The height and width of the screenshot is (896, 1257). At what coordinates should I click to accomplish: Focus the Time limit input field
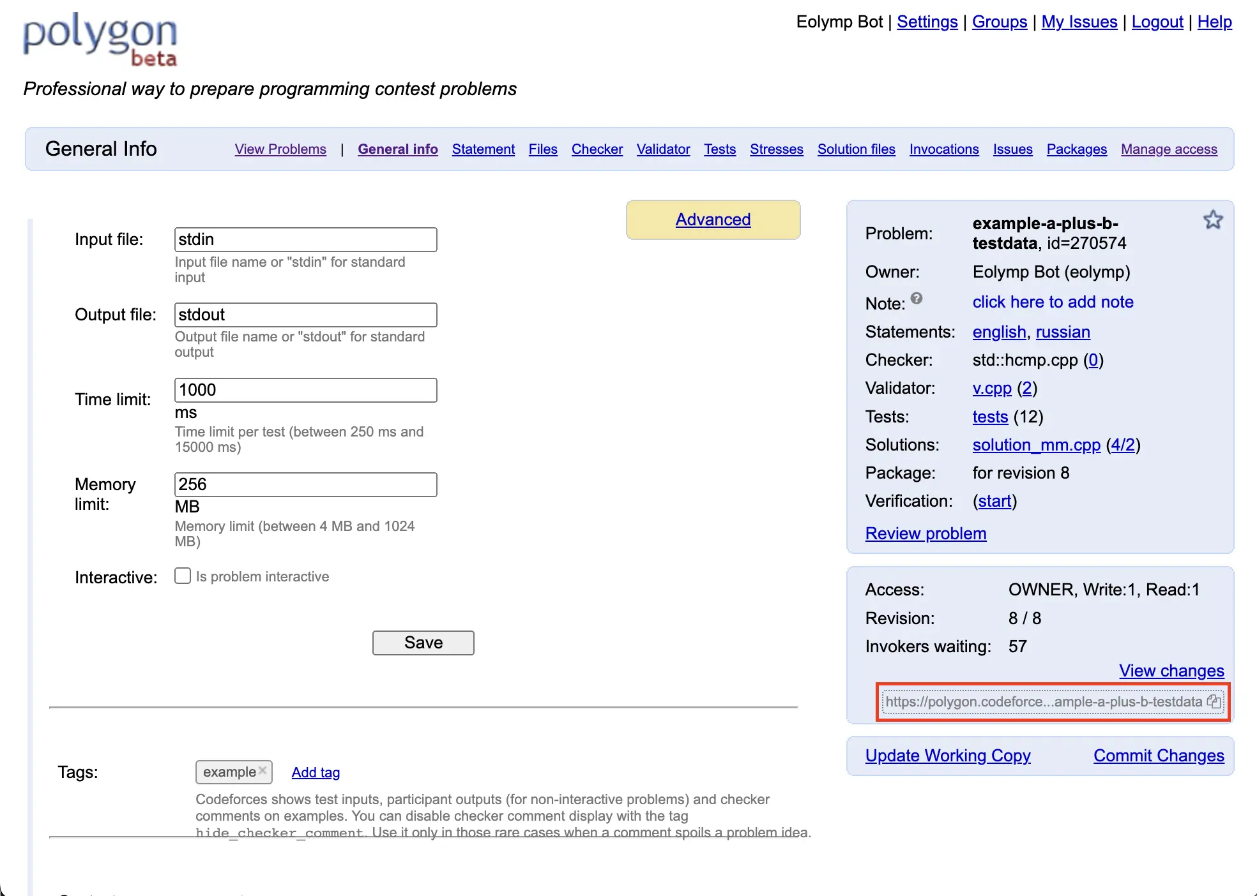point(305,390)
